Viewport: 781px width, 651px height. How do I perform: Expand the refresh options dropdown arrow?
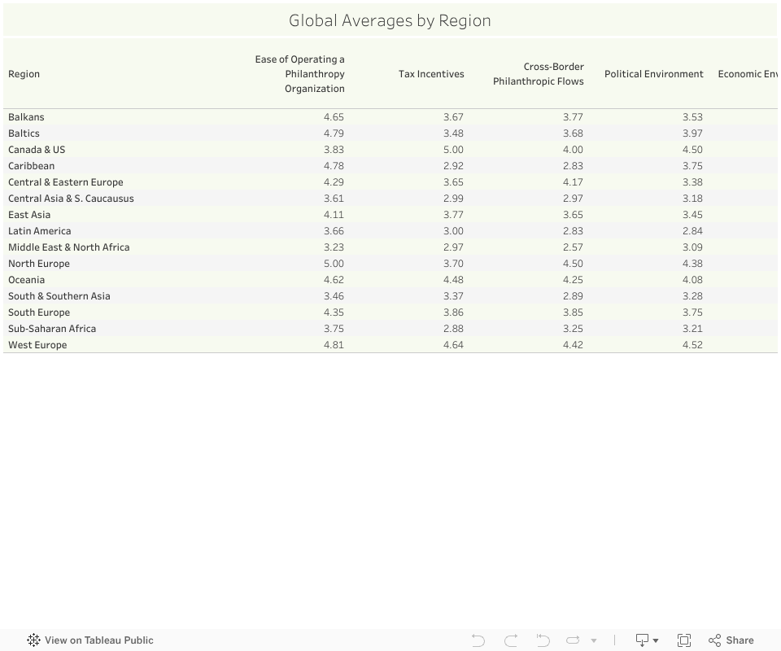tap(594, 640)
